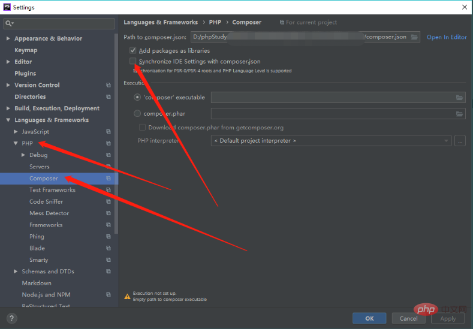Viewport: 473px width, 329px height.
Task: Select the composer.phar radio option
Action: (137, 114)
